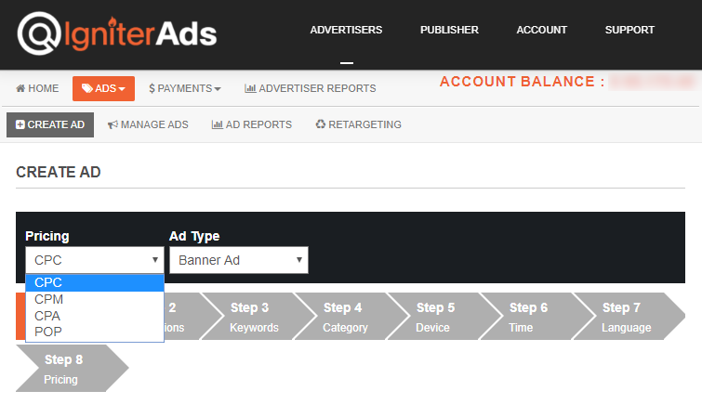The height and width of the screenshot is (404, 702).
Task: Go to Step 8 Pricing
Action: [72, 369]
